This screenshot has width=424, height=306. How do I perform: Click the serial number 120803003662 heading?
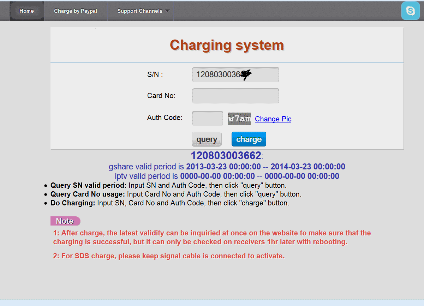[226, 155]
